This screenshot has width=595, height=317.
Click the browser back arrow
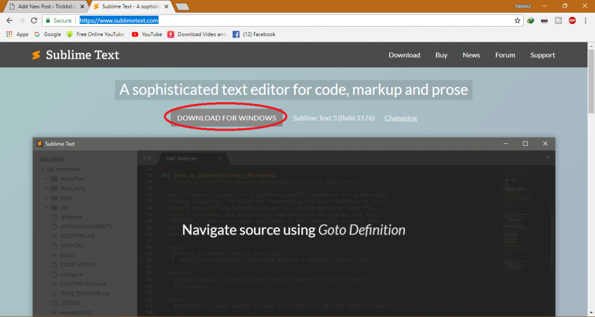tap(9, 20)
